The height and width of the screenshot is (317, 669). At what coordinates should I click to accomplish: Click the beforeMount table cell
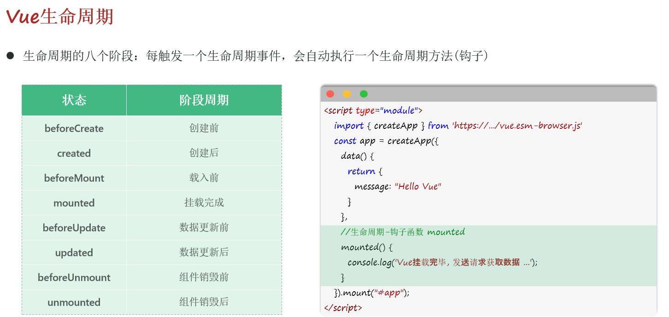74,178
